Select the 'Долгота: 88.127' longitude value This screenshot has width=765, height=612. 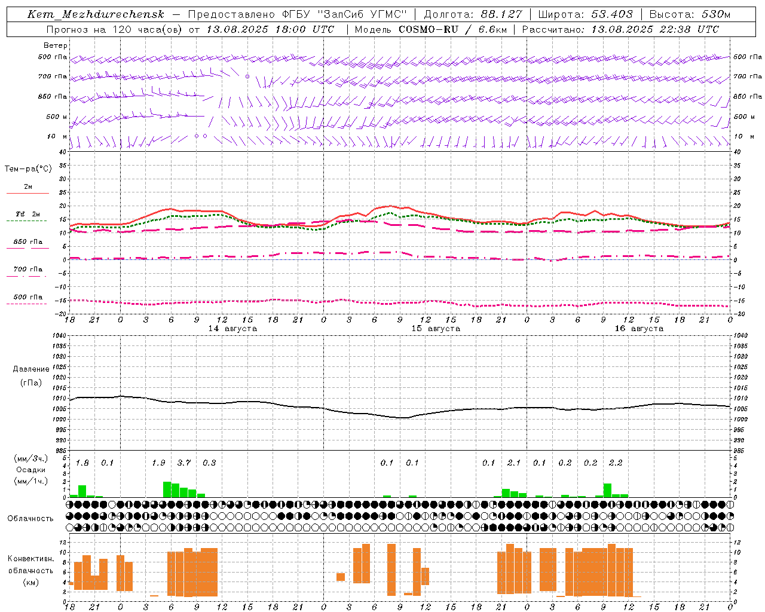473,14
